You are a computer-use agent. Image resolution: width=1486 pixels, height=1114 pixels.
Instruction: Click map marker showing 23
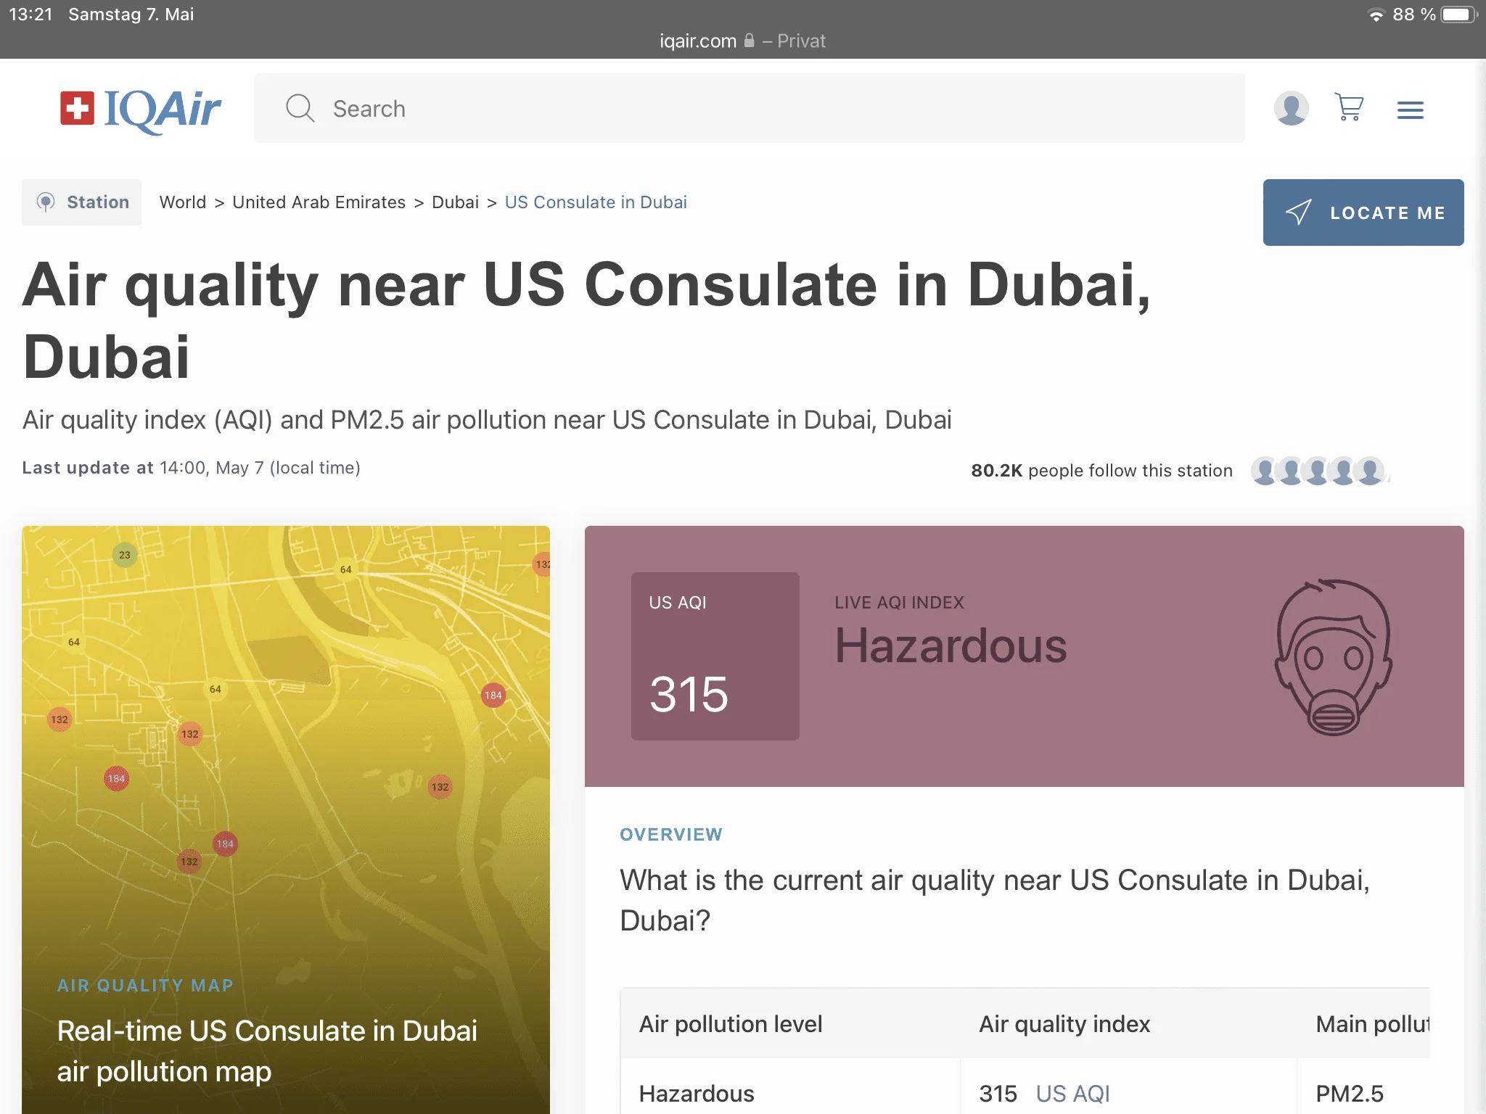[125, 555]
